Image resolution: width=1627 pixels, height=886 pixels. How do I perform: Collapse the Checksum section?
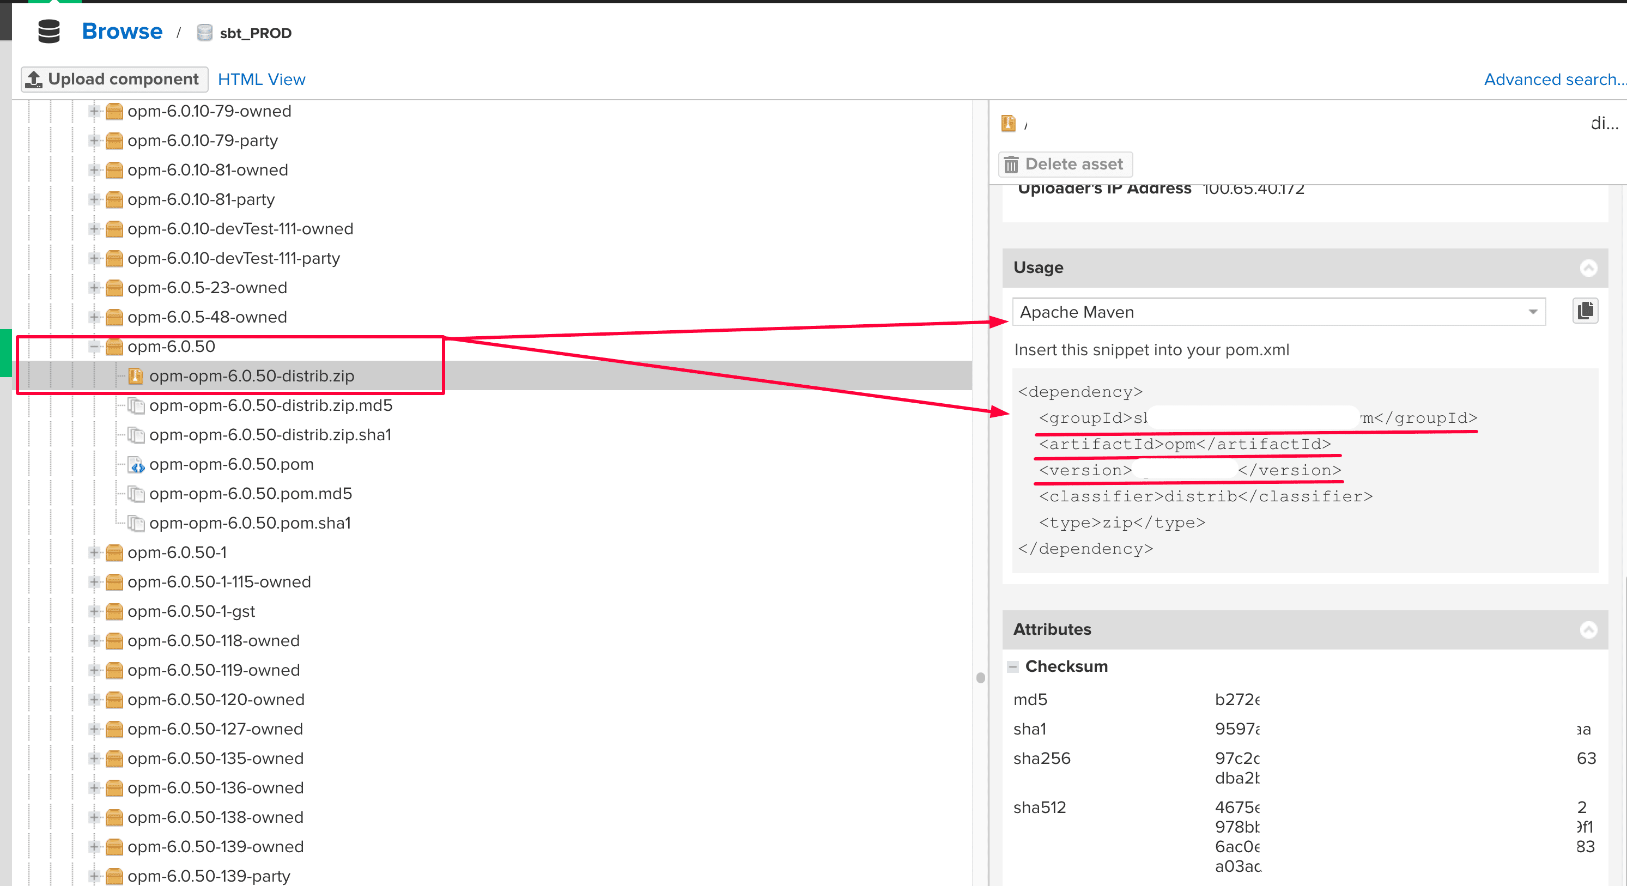1013,667
